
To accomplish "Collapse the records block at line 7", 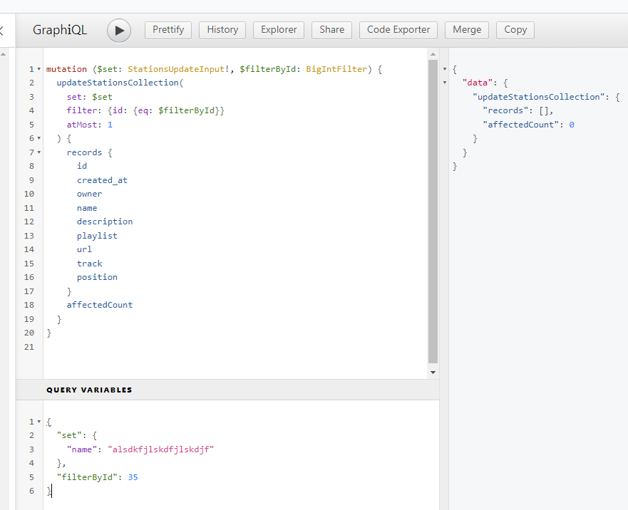I will (x=38, y=152).
